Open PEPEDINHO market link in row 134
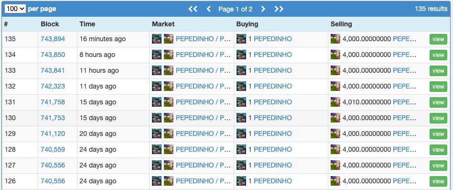Image resolution: width=453 pixels, height=190 pixels. [204, 55]
